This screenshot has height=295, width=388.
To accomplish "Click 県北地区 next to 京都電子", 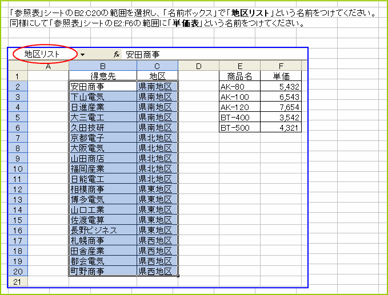I will pos(157,138).
